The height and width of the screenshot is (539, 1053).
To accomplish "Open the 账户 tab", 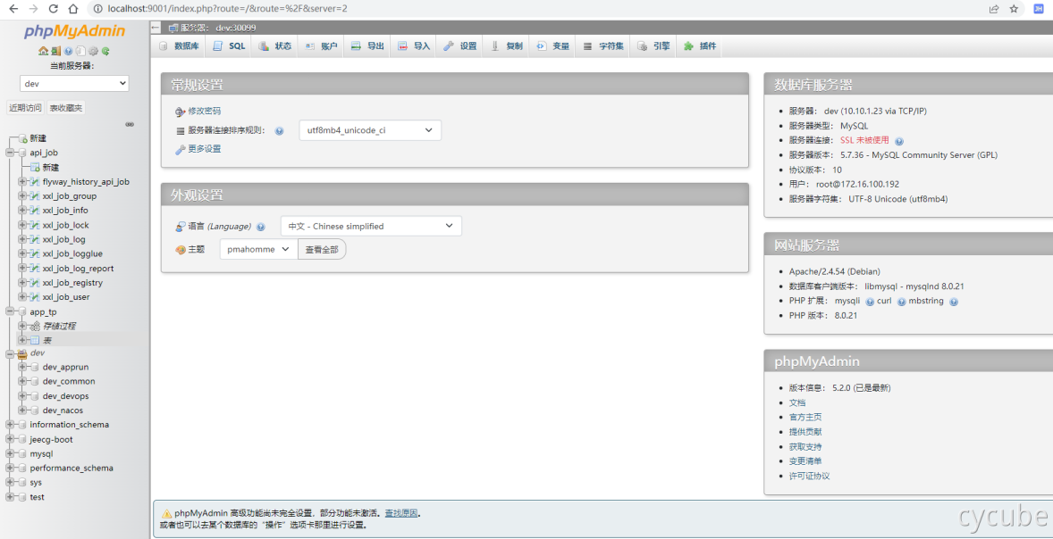I will (x=320, y=46).
